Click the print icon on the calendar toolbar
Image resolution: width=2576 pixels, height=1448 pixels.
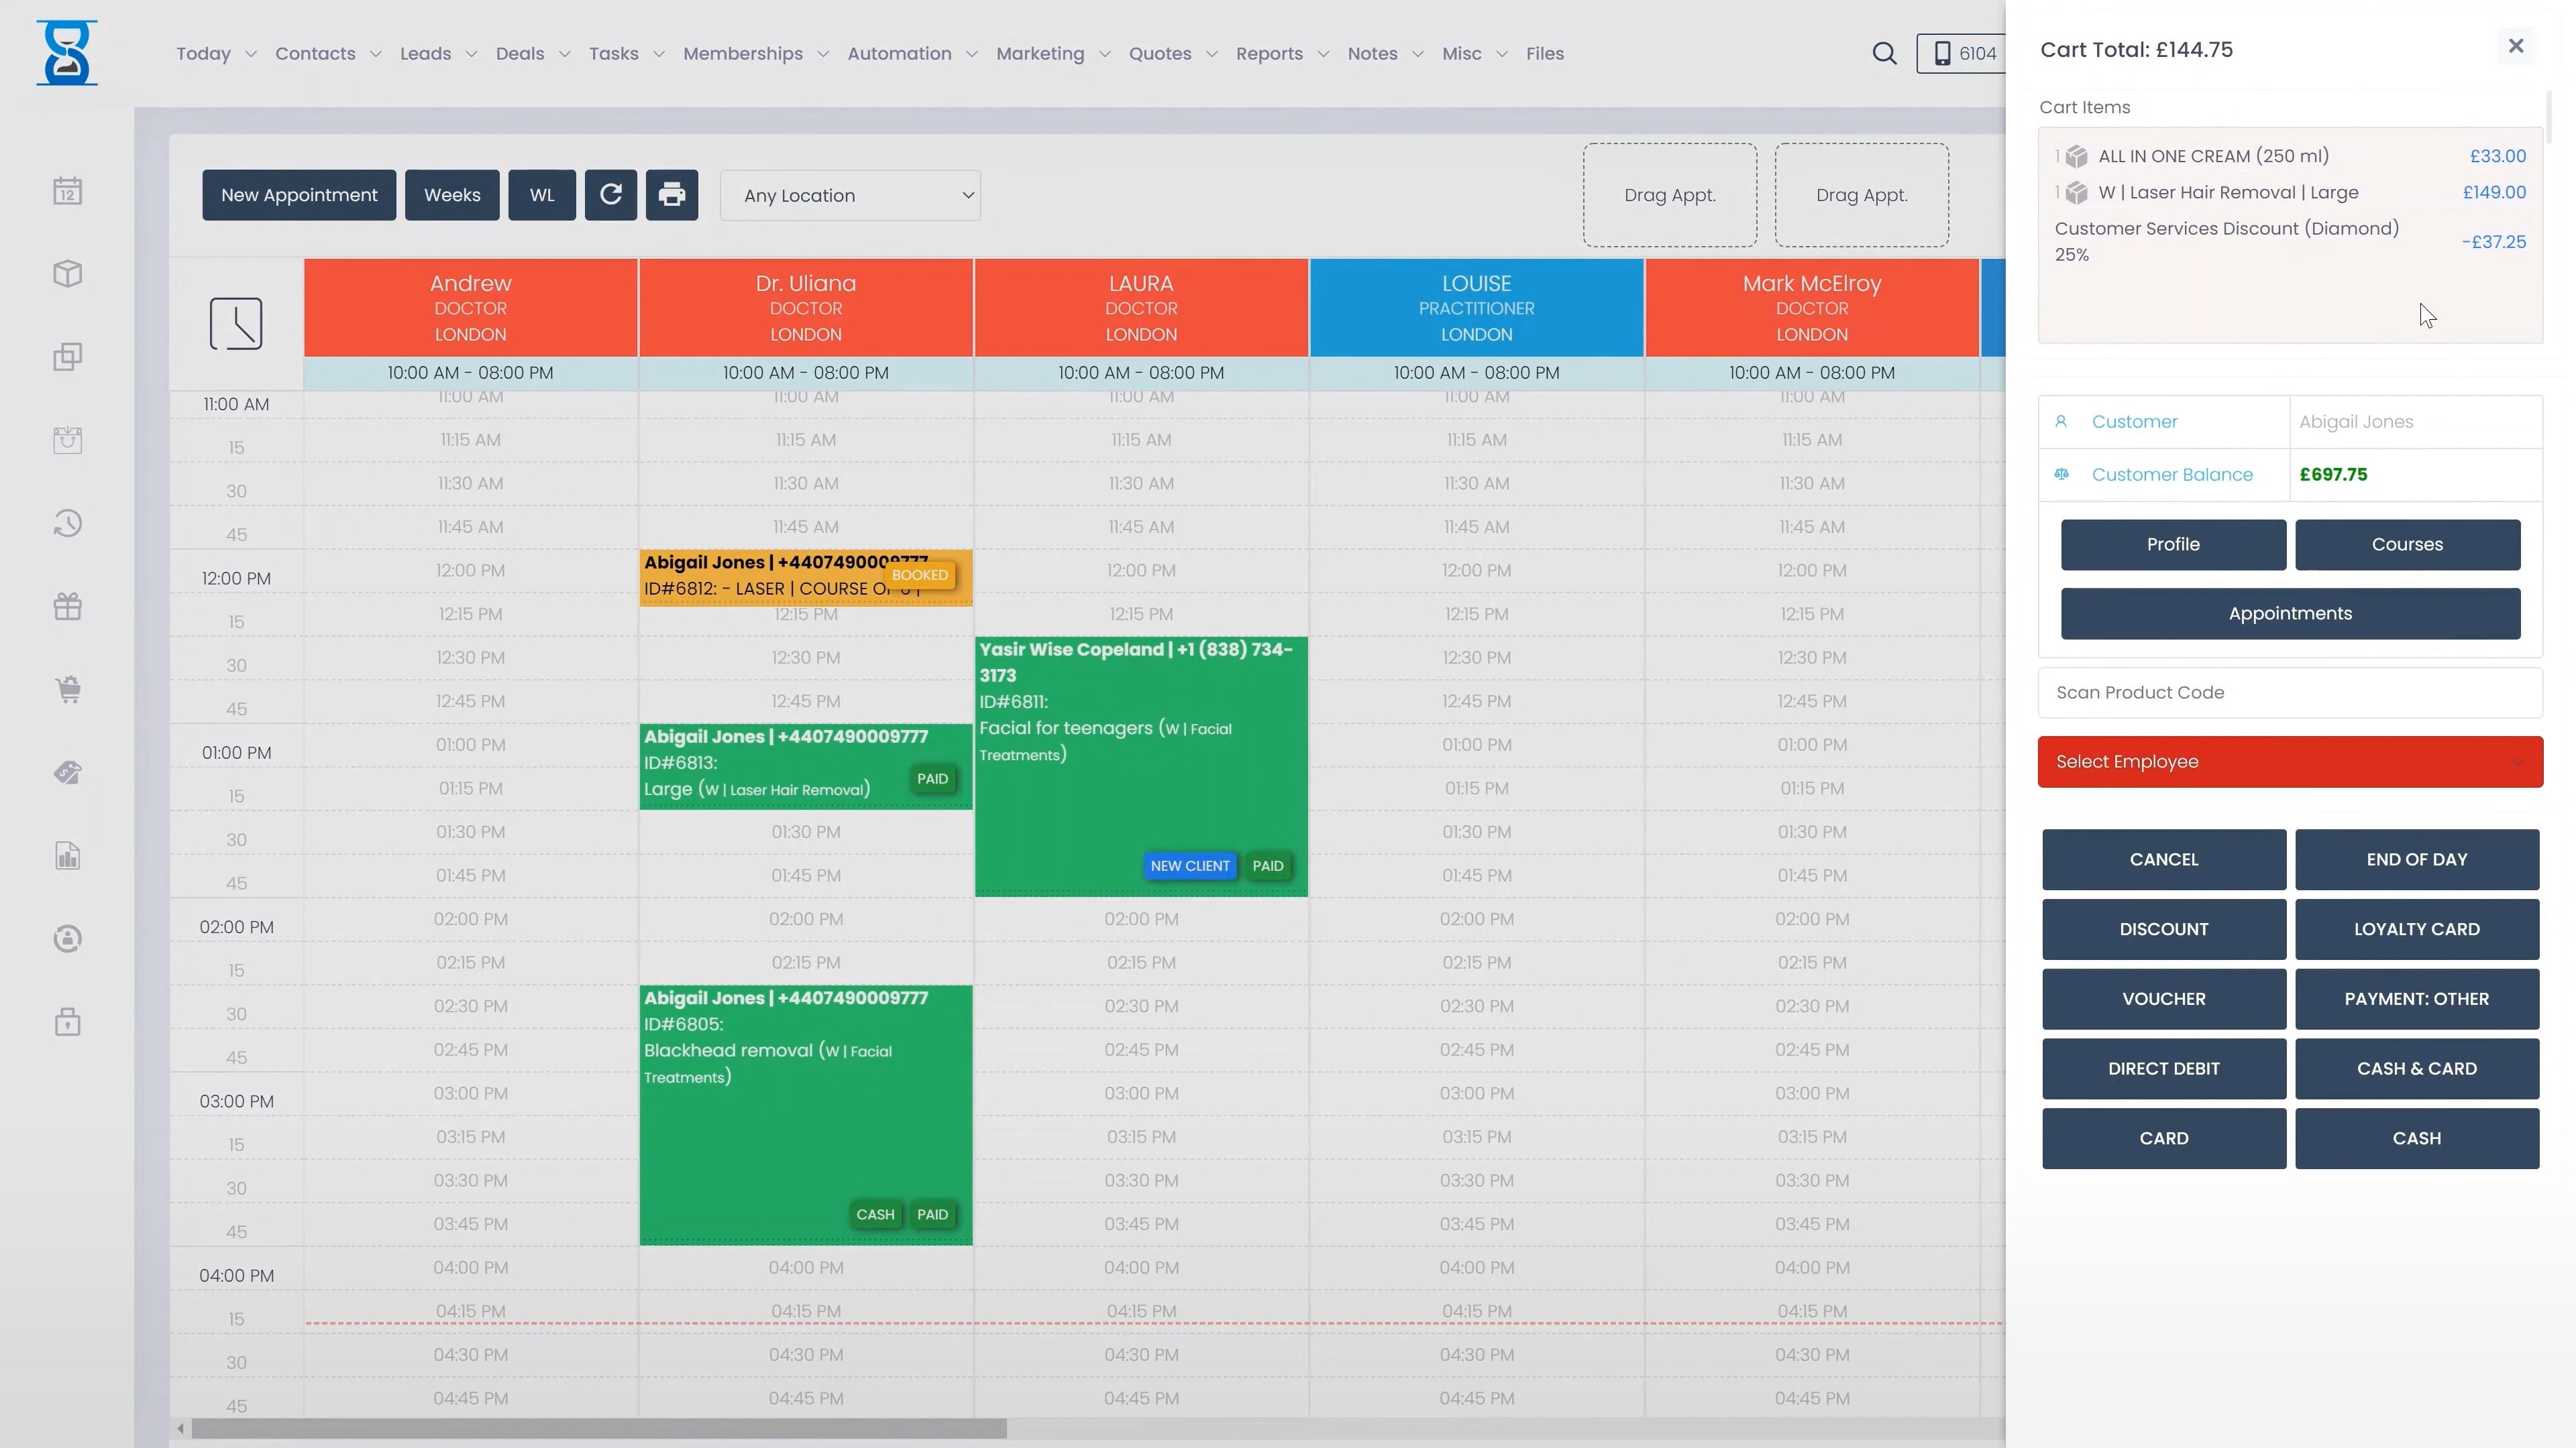click(671, 194)
